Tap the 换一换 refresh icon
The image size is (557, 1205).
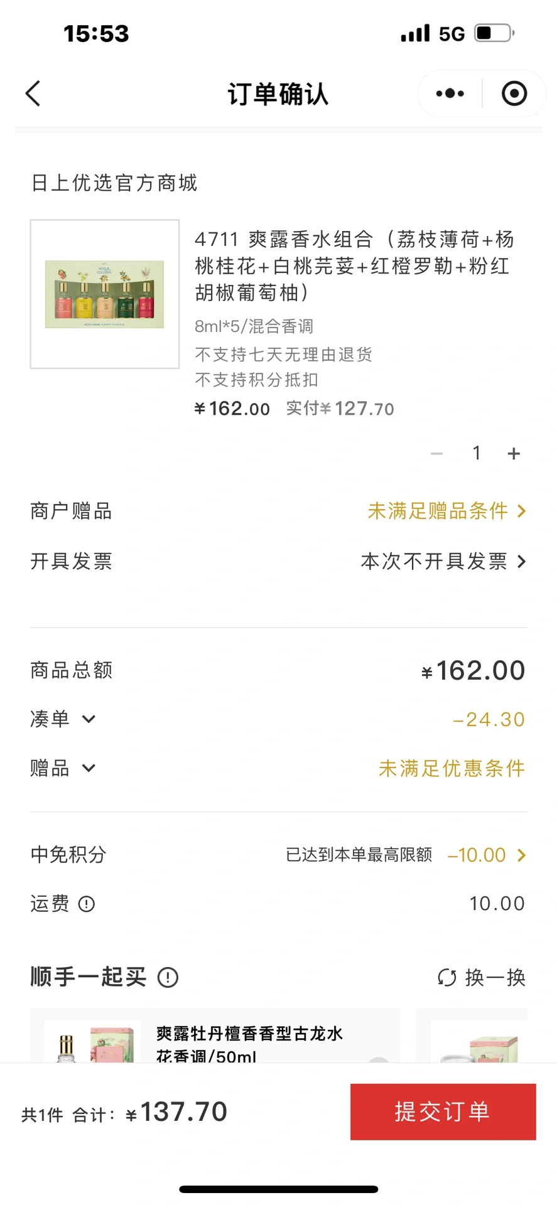[447, 977]
